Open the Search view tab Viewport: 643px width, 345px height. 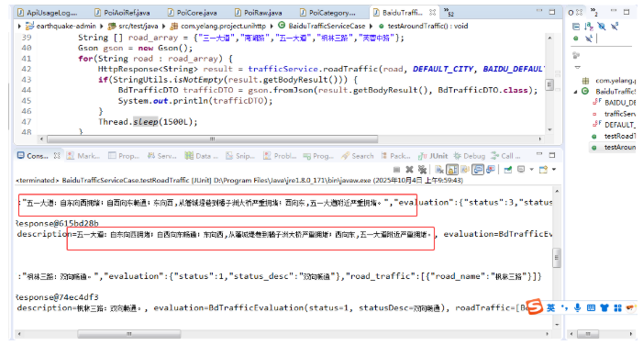(x=358, y=156)
